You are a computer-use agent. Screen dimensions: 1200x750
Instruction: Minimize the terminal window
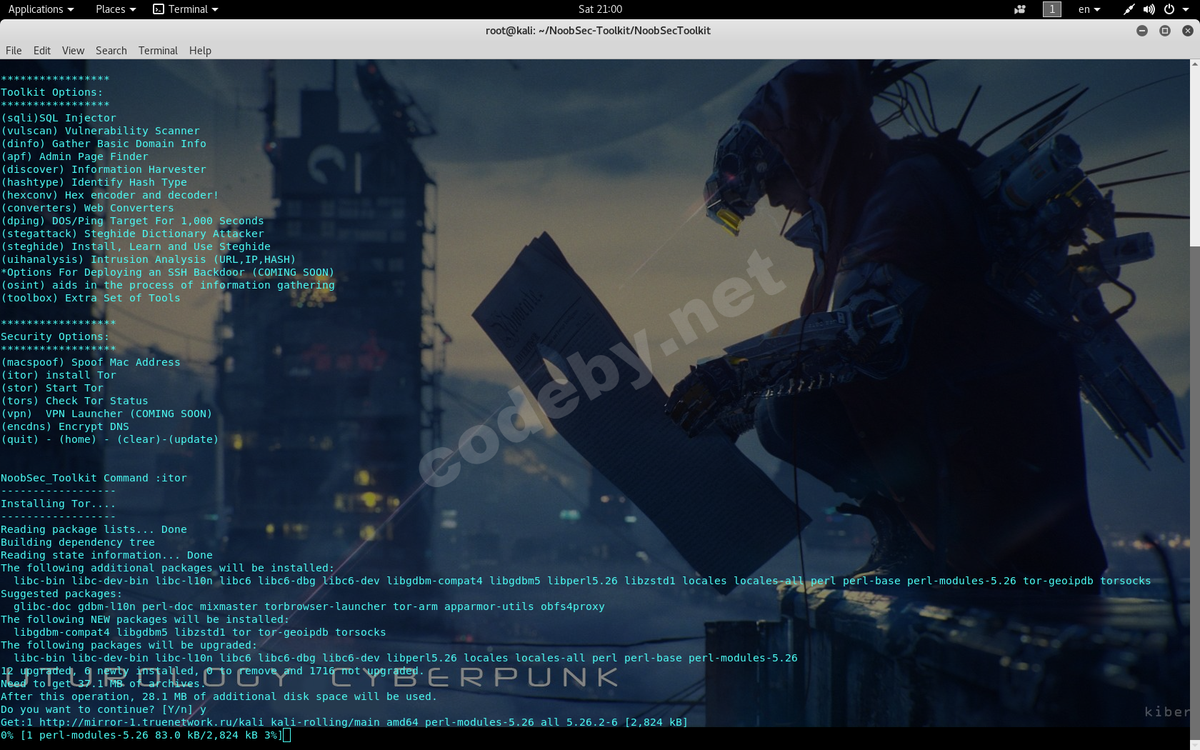tap(1142, 31)
